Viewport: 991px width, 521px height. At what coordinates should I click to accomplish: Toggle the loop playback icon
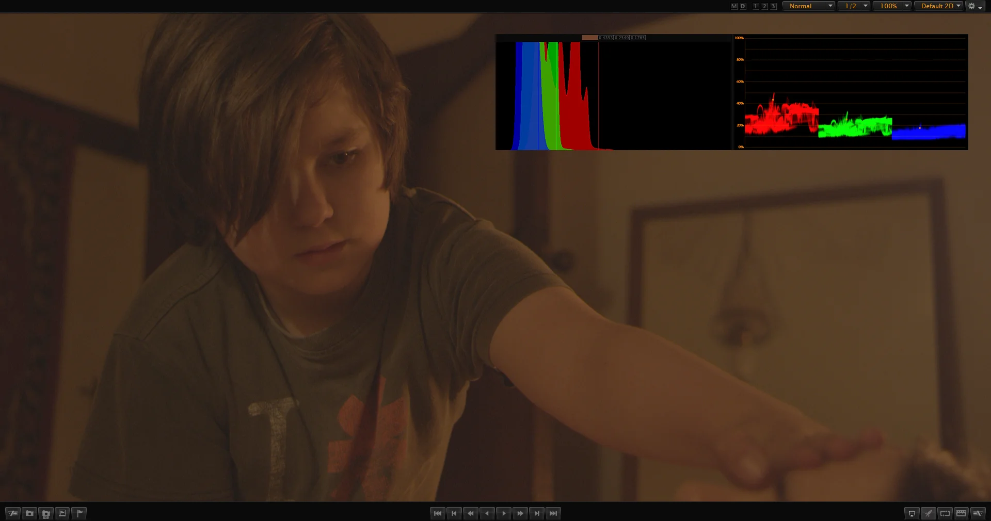pos(945,513)
